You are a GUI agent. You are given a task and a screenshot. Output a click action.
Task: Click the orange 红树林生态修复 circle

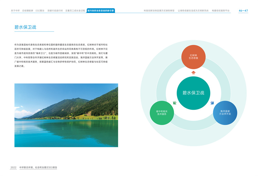193,57
